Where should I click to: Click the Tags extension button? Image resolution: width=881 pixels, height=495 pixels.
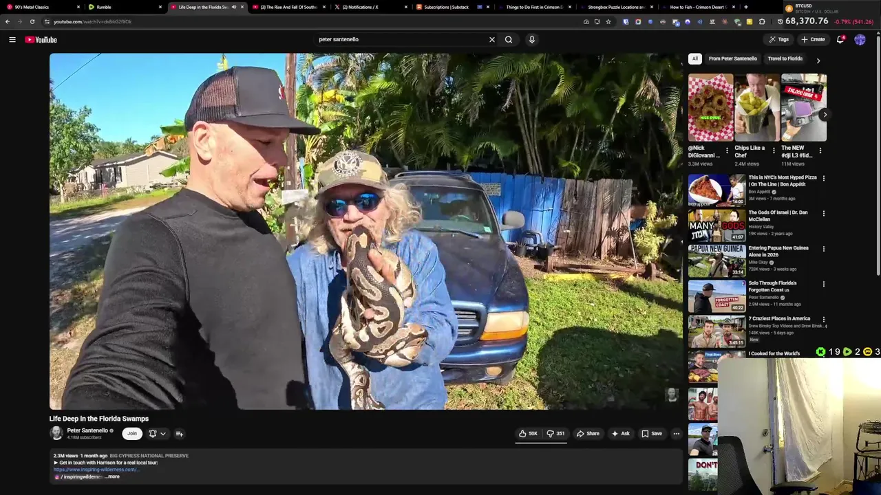point(779,39)
